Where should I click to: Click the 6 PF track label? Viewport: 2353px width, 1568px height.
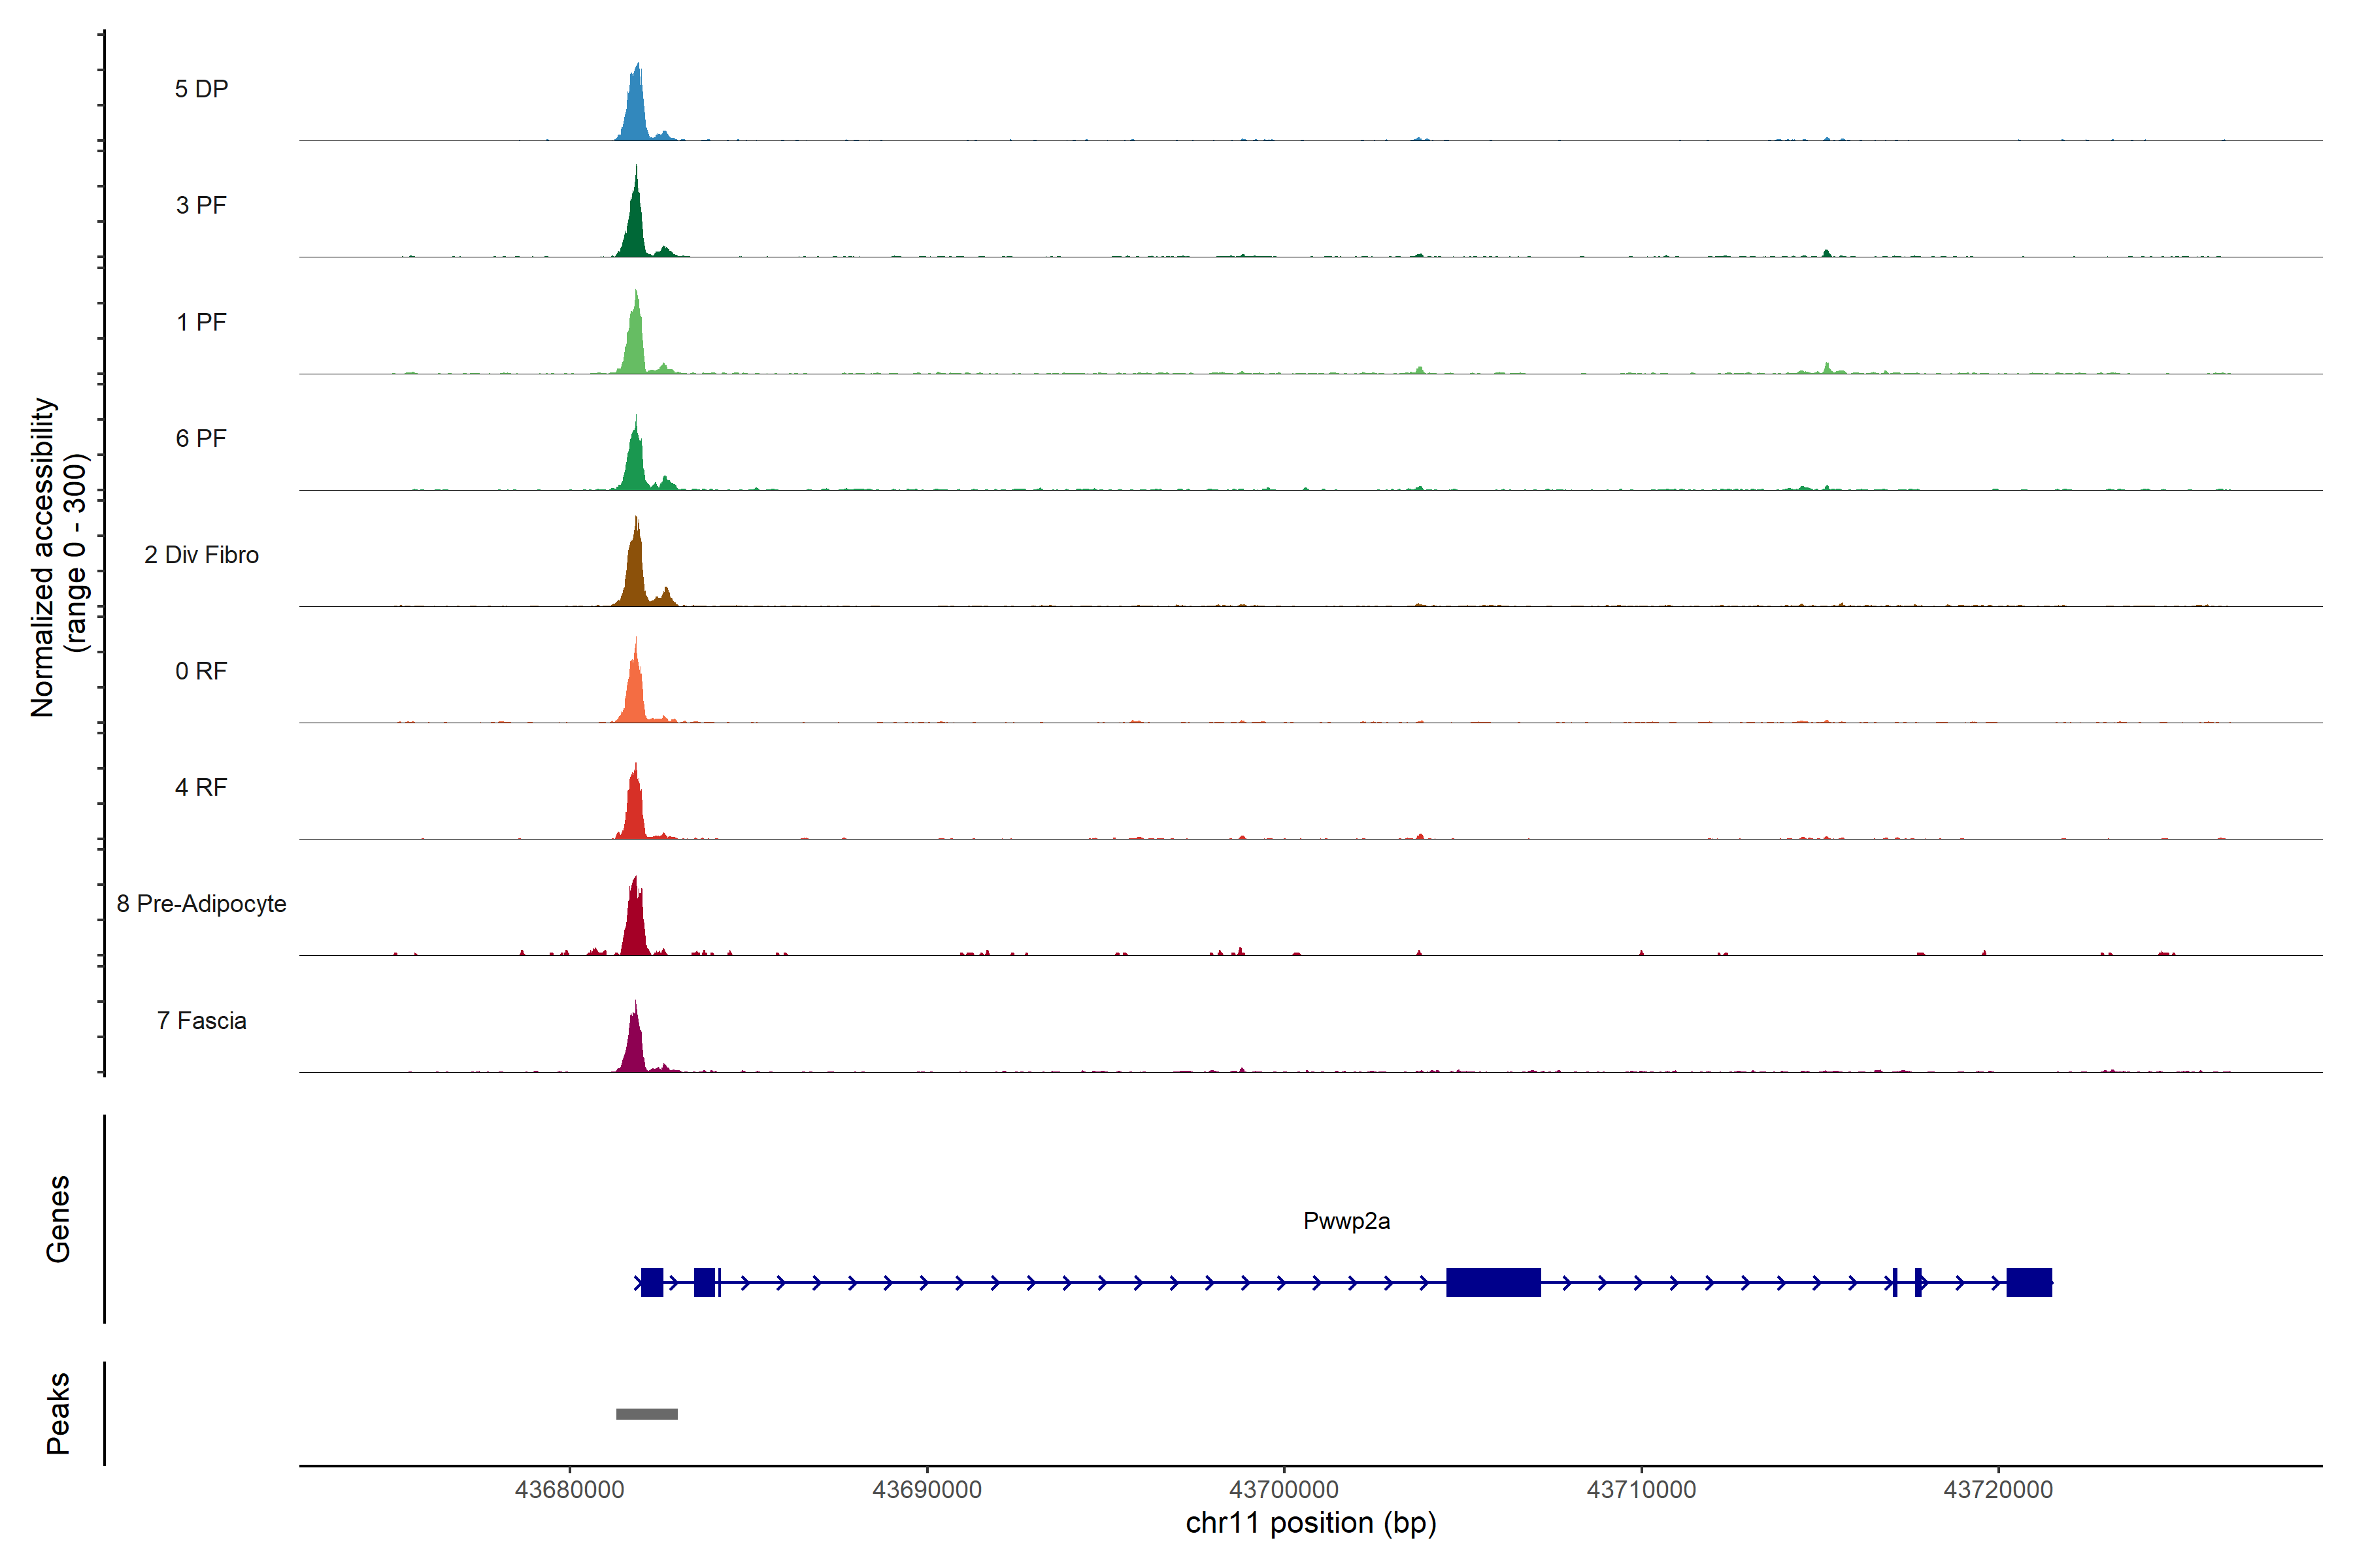click(x=201, y=438)
